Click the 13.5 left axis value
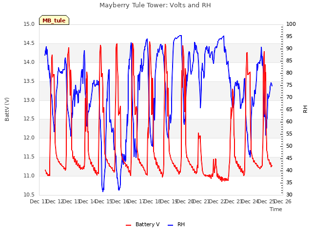The height and width of the screenshot is (234, 312). (x=29, y=81)
